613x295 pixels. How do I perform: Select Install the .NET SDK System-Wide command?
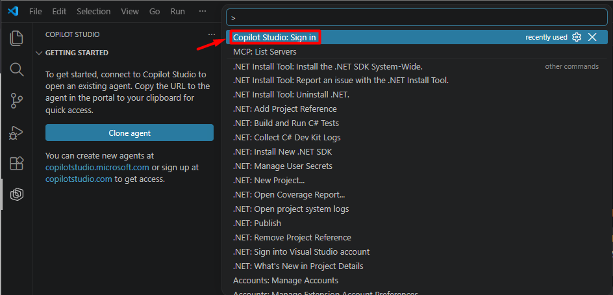click(417, 66)
